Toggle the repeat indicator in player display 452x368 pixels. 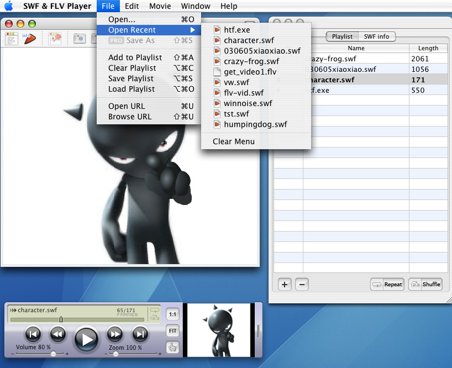[155, 311]
